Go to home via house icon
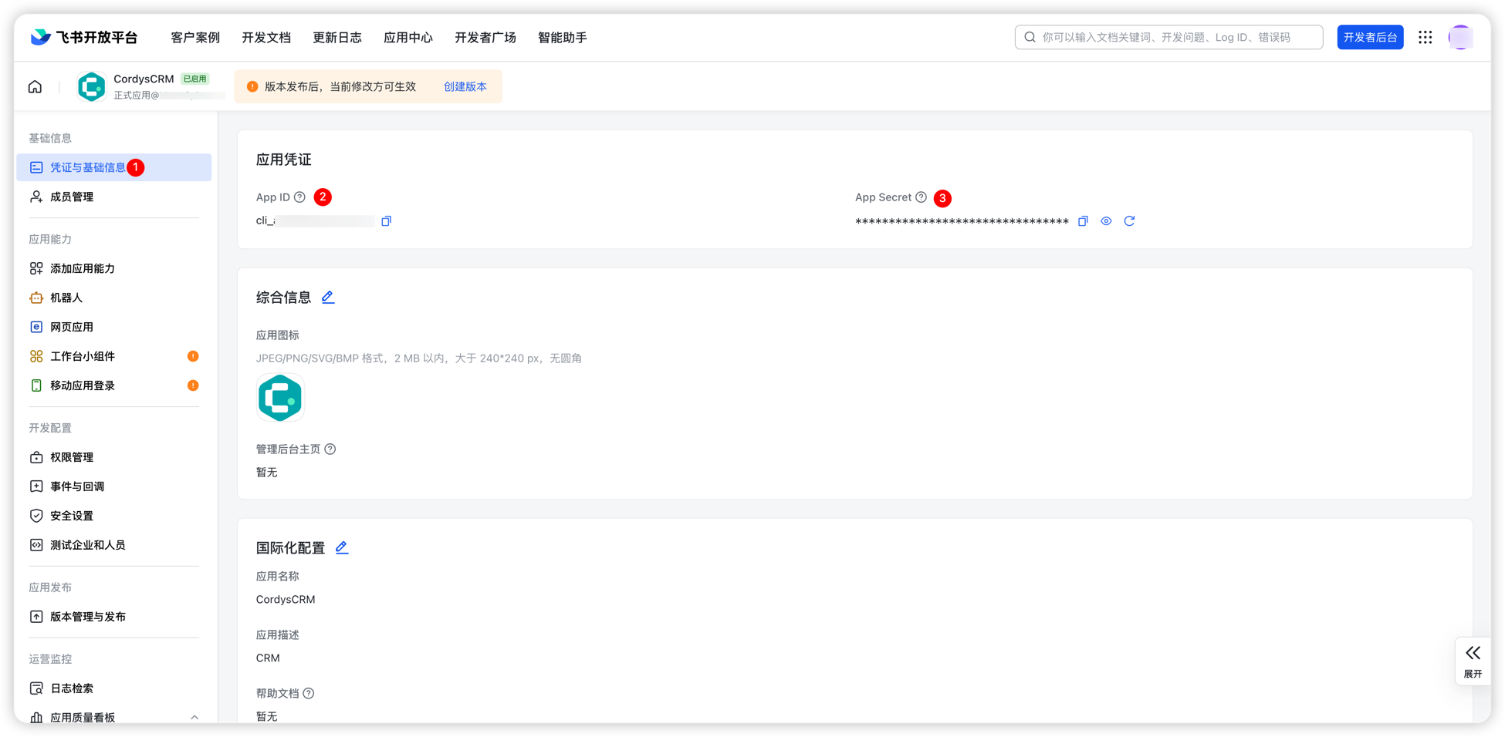 (36, 86)
